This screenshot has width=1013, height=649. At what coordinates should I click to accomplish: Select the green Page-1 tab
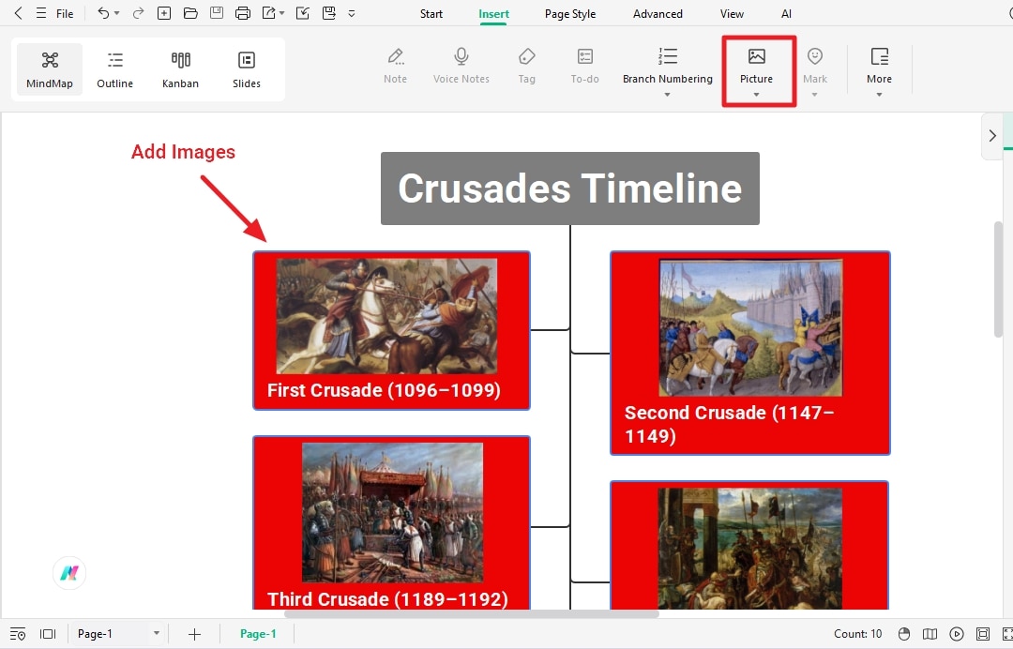(x=258, y=633)
